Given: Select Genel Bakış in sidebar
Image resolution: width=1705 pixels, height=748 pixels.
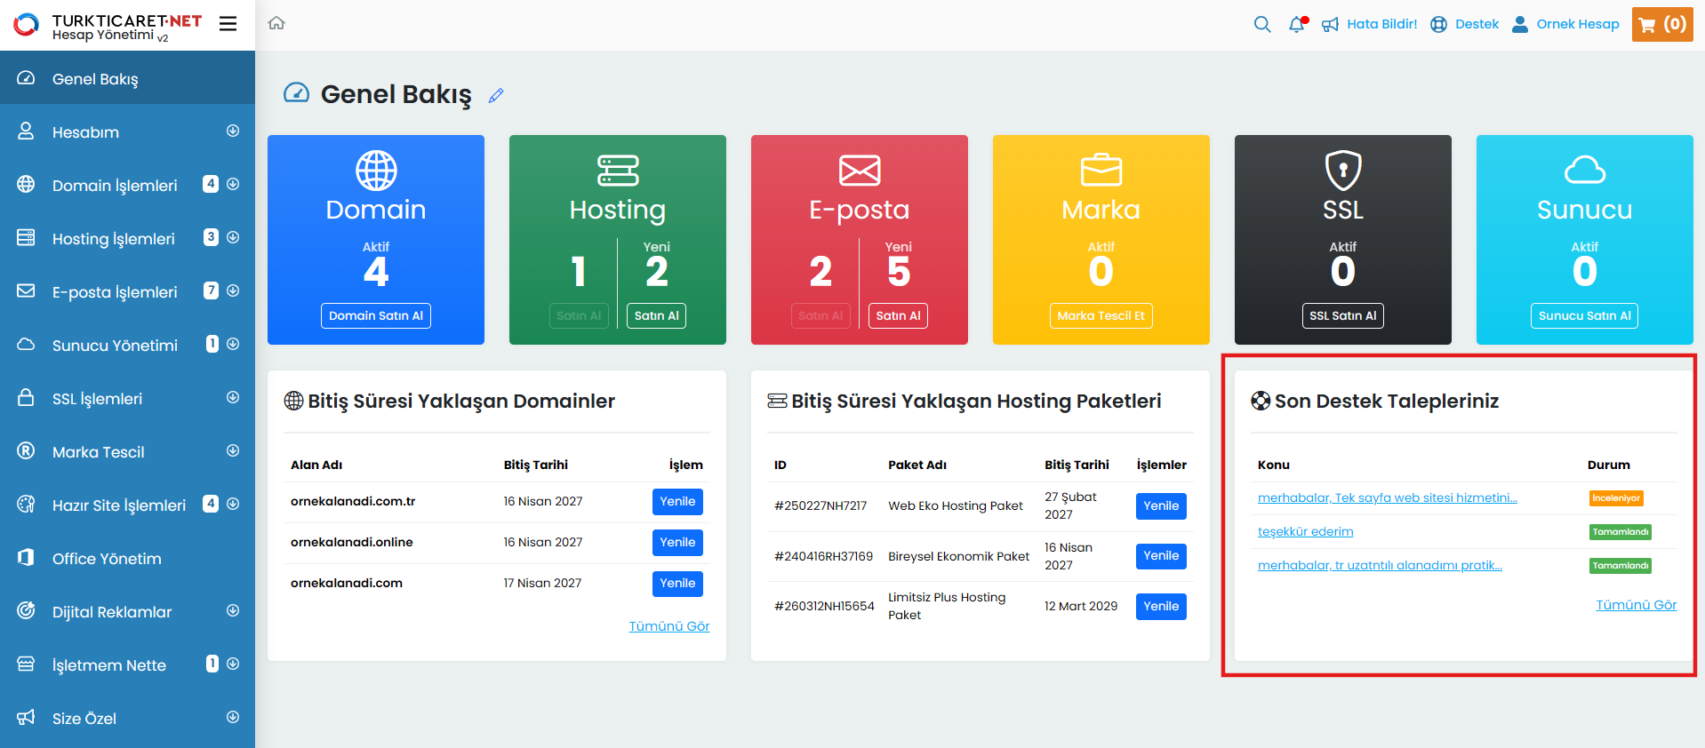Looking at the screenshot, I should click(x=95, y=79).
